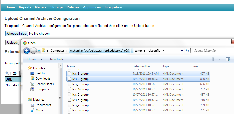Click the New folder button
234x114 pixels.
(x=57, y=59)
